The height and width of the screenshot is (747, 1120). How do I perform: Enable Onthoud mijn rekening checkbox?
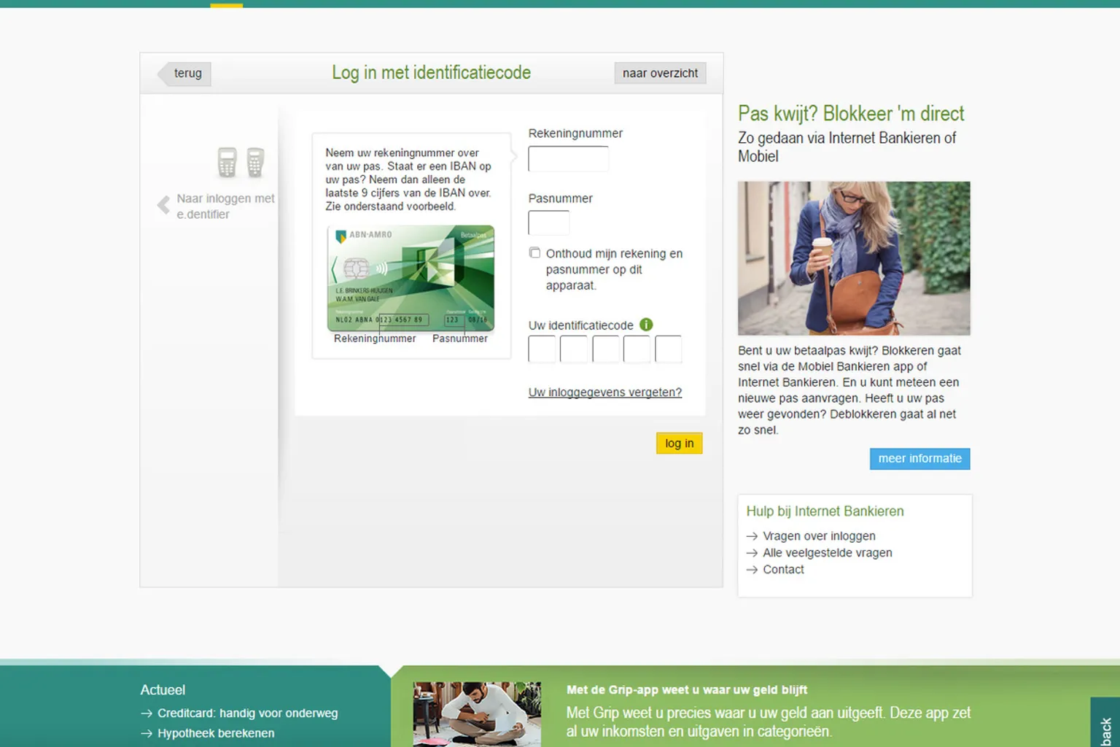click(535, 253)
